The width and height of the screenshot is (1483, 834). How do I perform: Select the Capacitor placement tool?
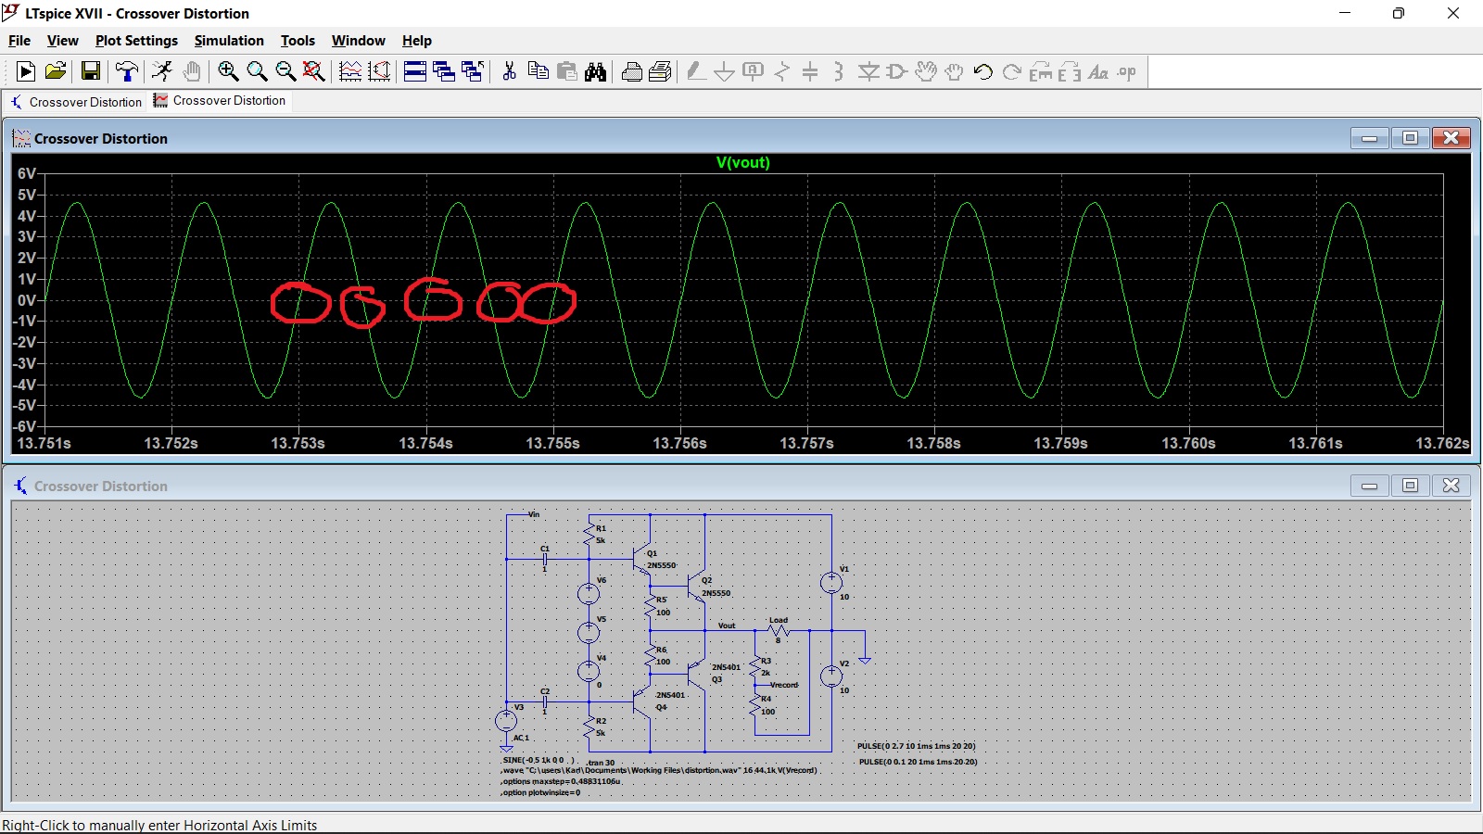click(810, 71)
